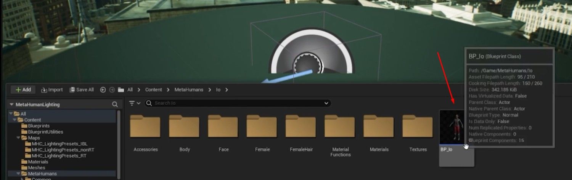
Task: Click the Import button
Action: coord(52,90)
